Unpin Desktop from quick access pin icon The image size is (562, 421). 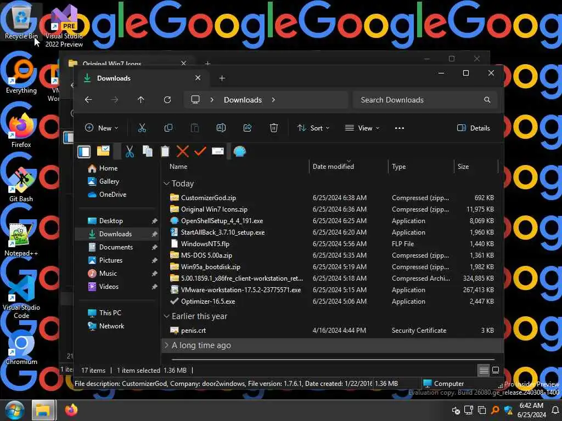[154, 221]
